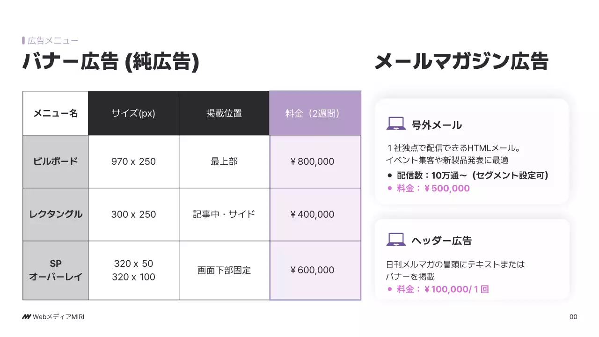Image resolution: width=599 pixels, height=337 pixels.
Task: Click the laptop icon beside 号外メール
Action: tap(396, 124)
